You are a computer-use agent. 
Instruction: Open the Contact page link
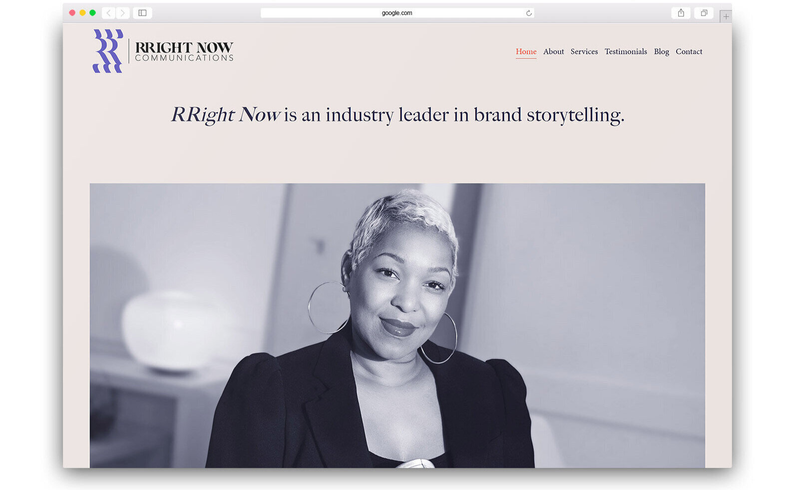(689, 51)
